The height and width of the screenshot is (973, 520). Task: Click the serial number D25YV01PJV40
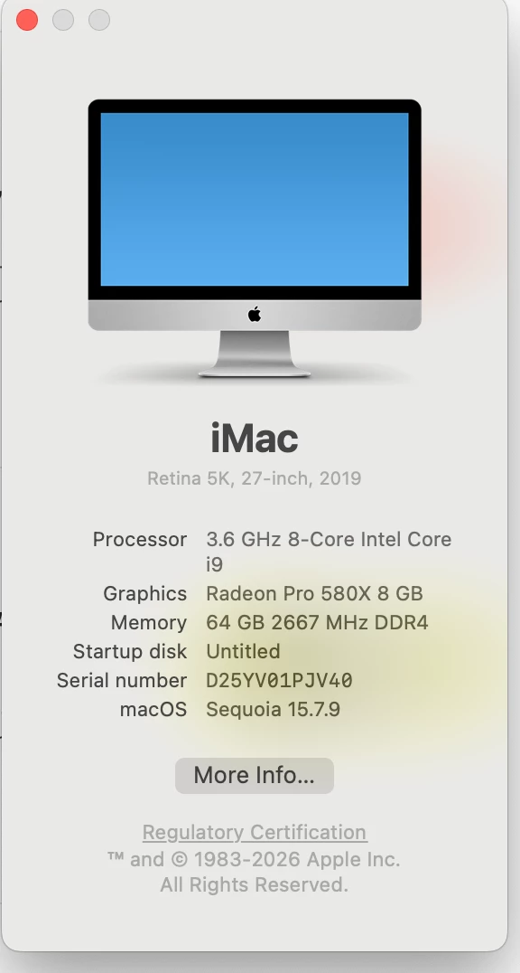click(x=279, y=681)
